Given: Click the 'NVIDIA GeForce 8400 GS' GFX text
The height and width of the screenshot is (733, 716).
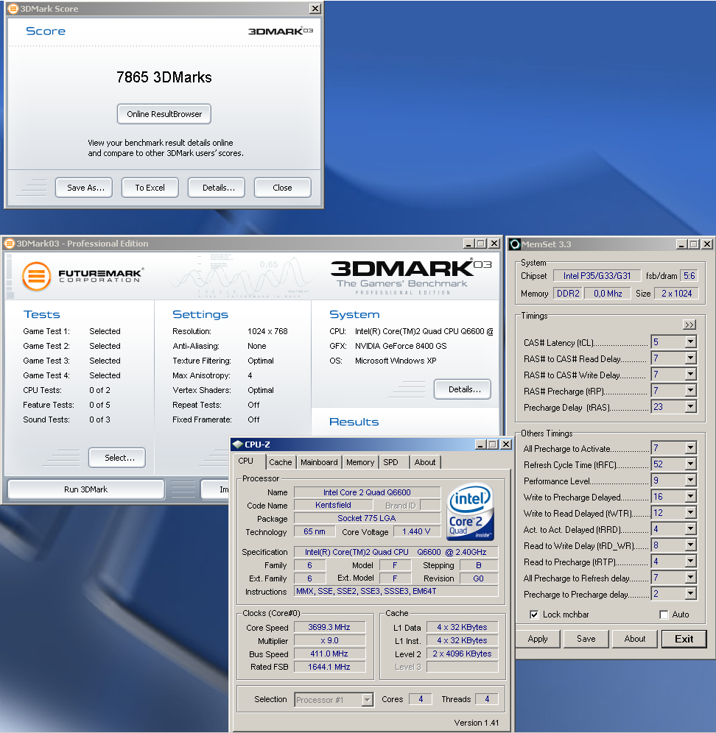Looking at the screenshot, I should [401, 346].
